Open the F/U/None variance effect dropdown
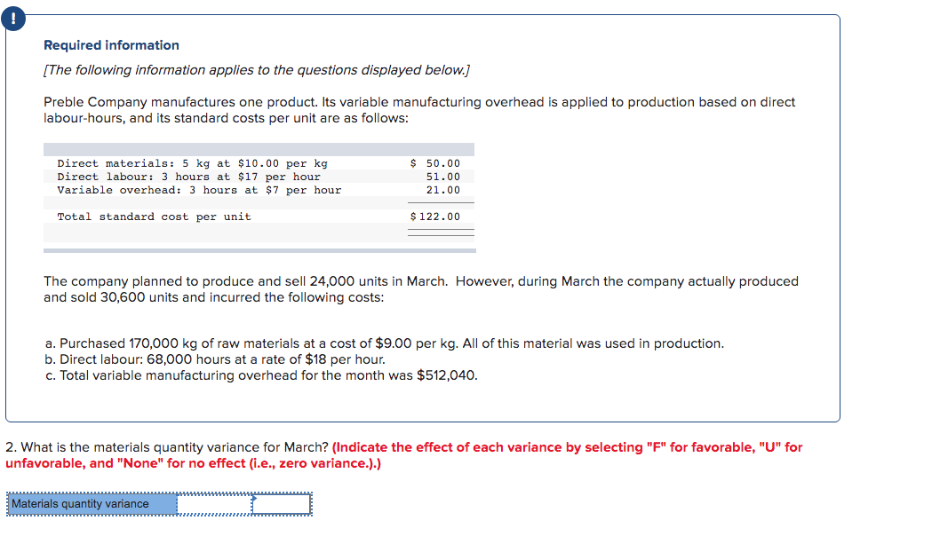 (280, 503)
